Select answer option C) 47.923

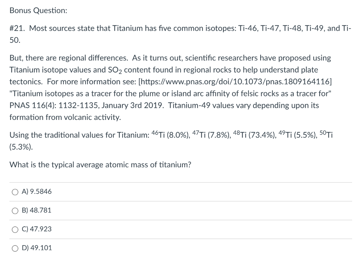36,229
